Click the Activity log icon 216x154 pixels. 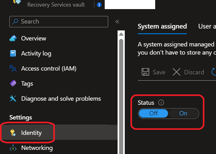pos(13,54)
